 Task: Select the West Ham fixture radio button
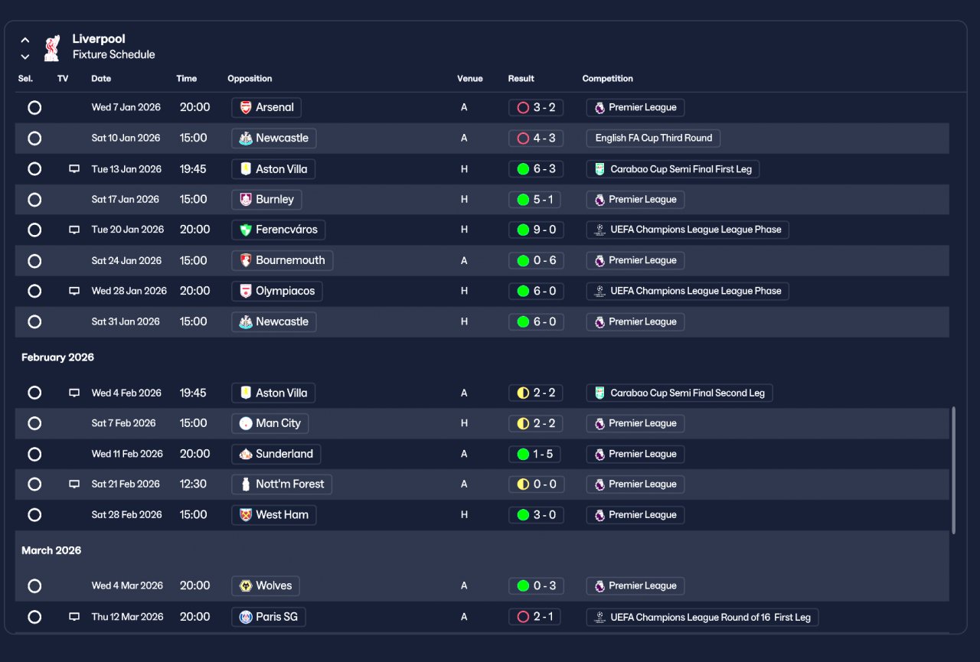pos(34,515)
